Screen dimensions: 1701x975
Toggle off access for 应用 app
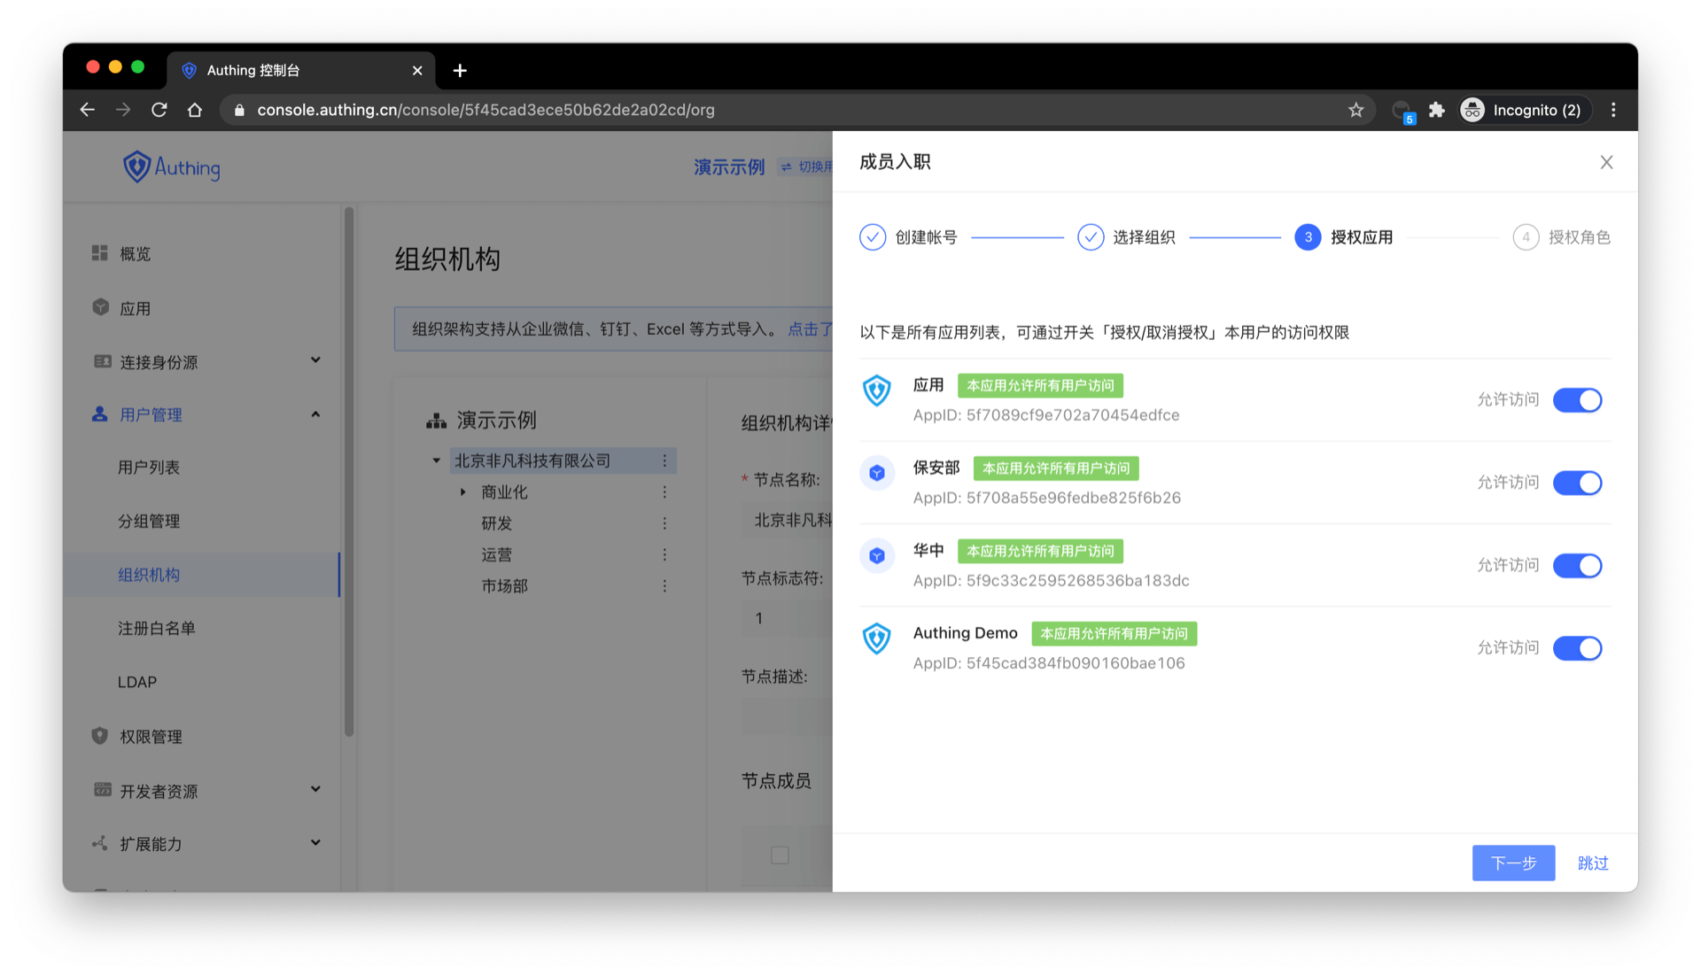[1577, 400]
